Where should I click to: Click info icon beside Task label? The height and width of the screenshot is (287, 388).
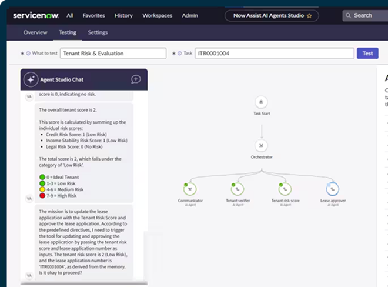(180, 54)
